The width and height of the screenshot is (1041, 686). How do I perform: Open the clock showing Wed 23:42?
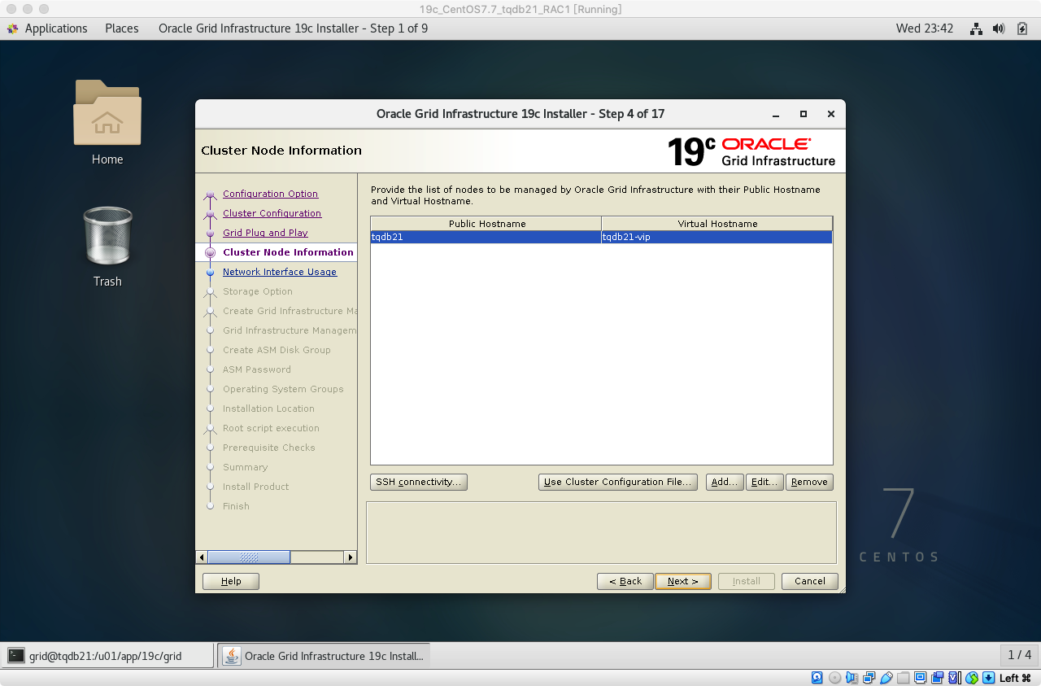[924, 28]
